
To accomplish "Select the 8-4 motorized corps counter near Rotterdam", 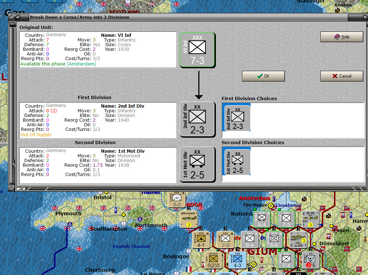I will click(x=262, y=219).
